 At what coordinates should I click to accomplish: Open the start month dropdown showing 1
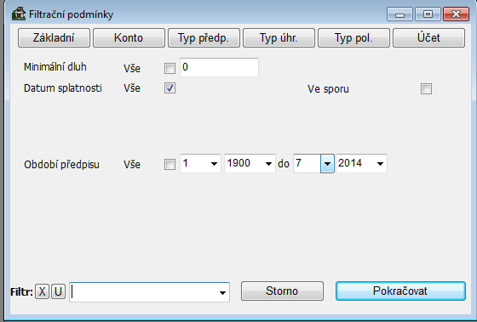pos(214,164)
